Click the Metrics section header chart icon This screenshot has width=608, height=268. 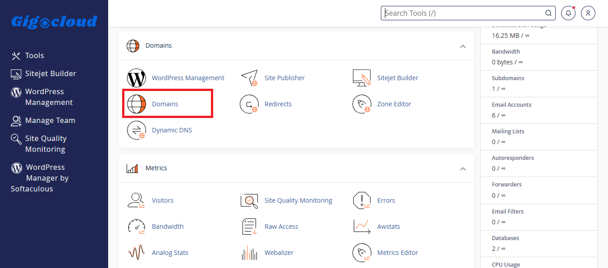tap(133, 168)
